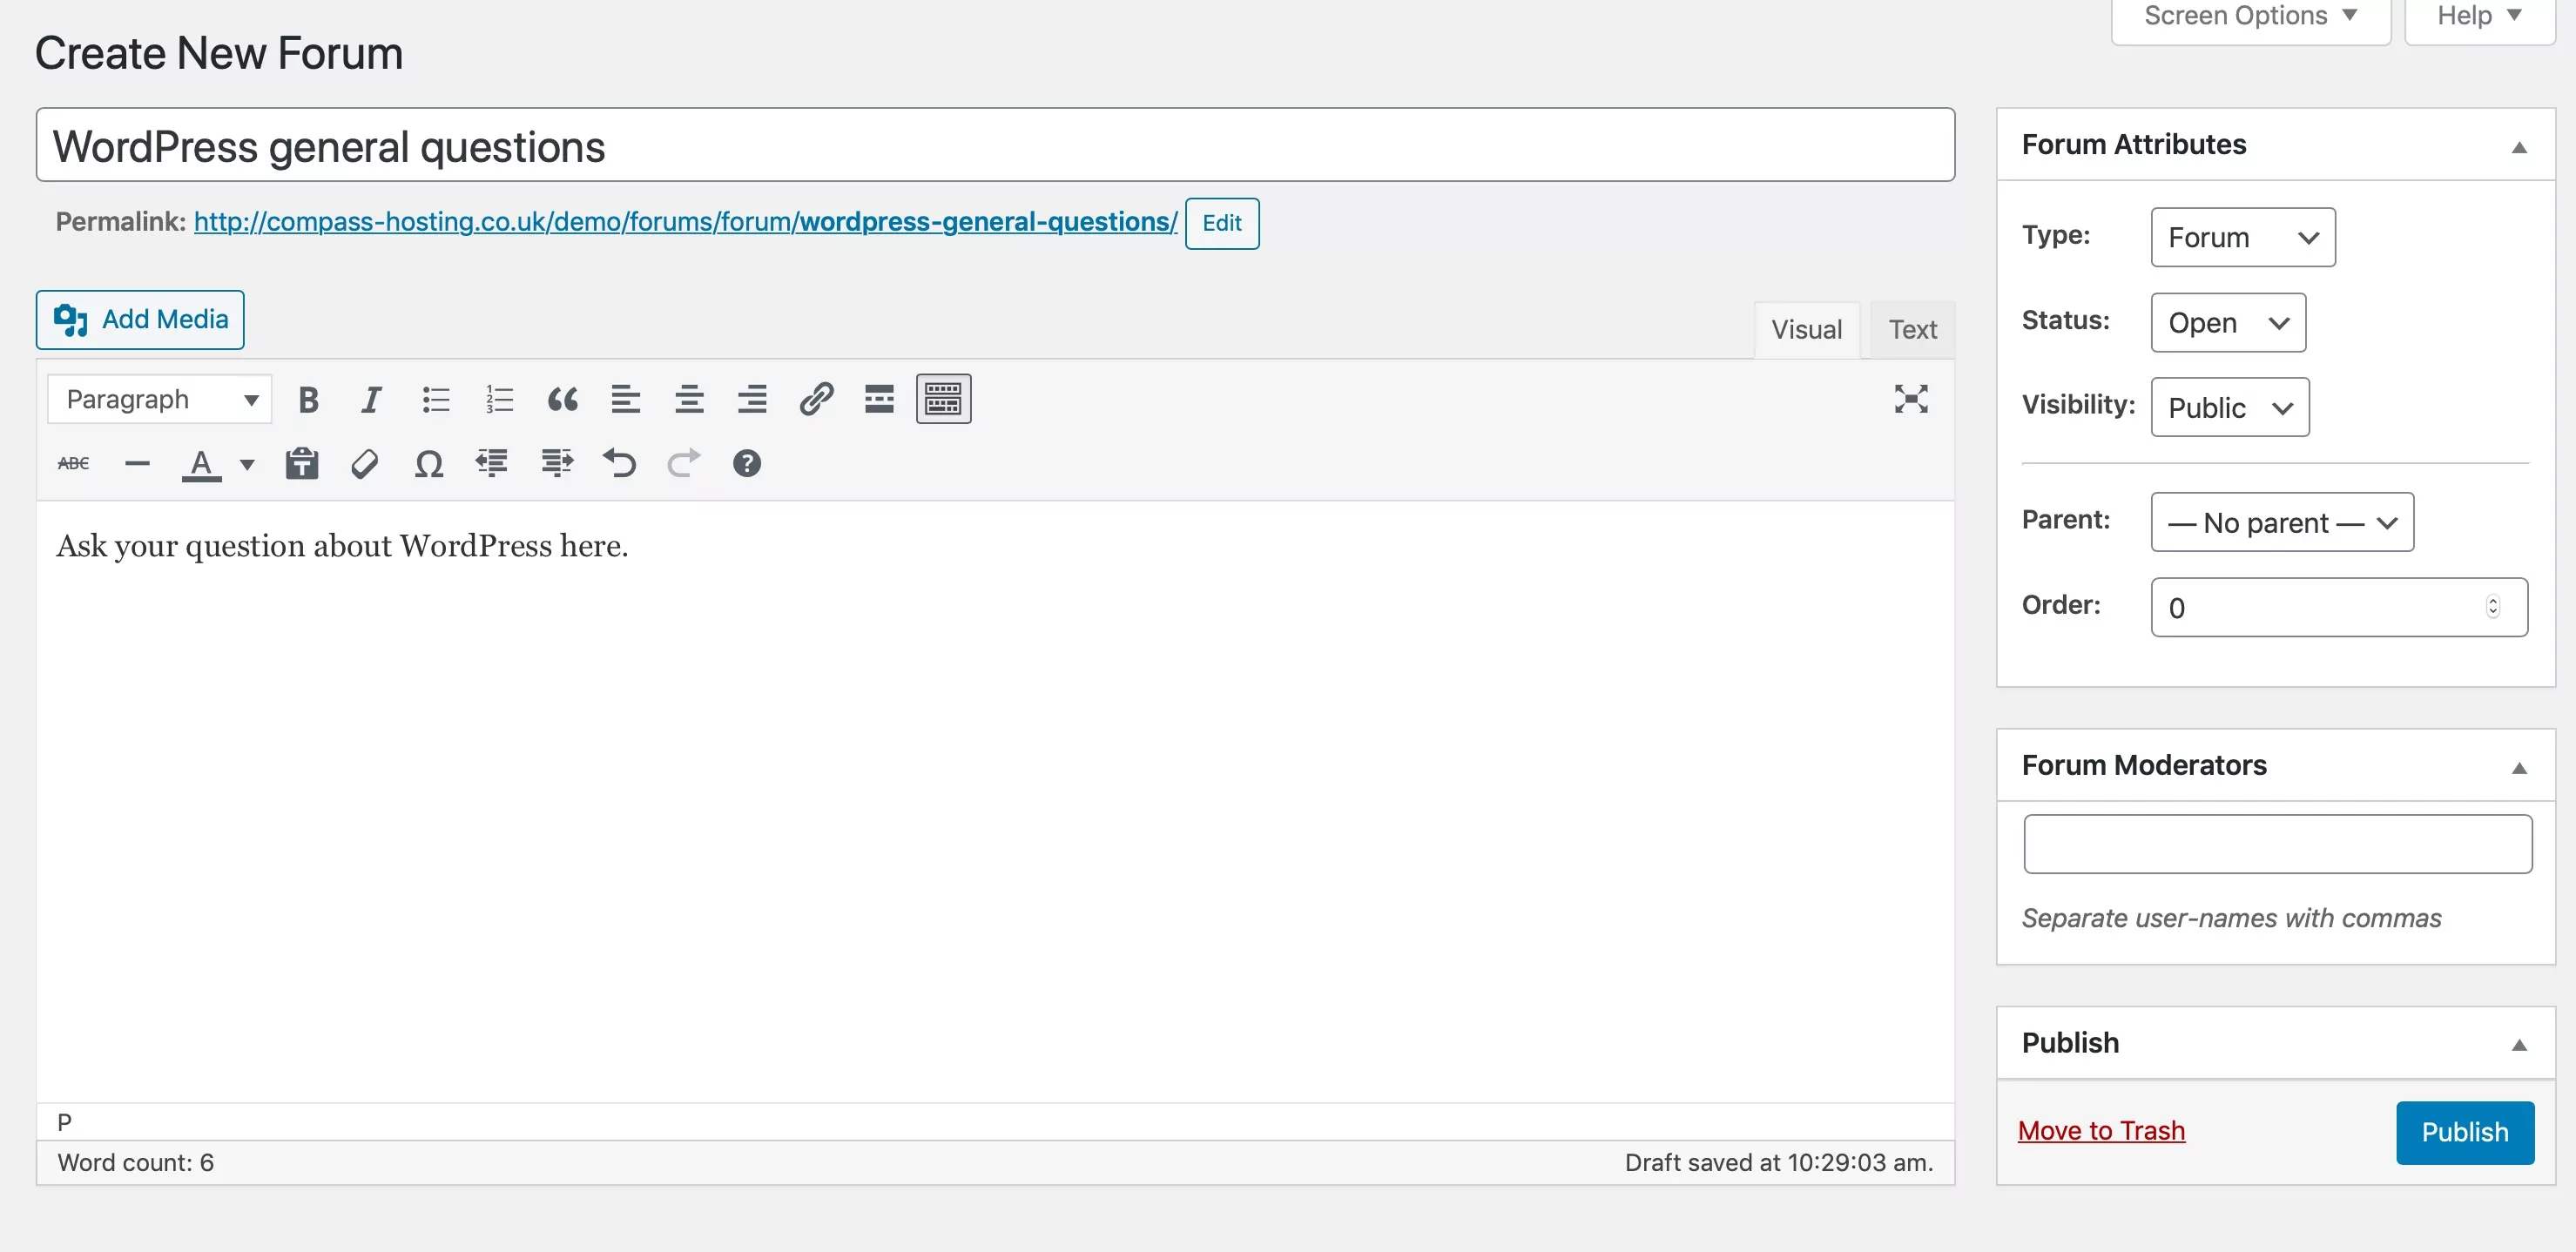Insert a numbered list

[499, 400]
